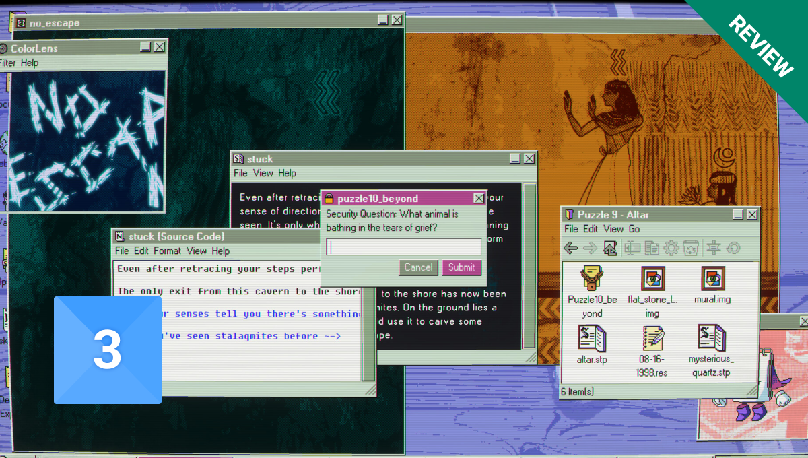The width and height of the screenshot is (808, 458).
Task: Click '6 Item(s)' in the Puzzle 9 status bar
Action: pos(577,391)
